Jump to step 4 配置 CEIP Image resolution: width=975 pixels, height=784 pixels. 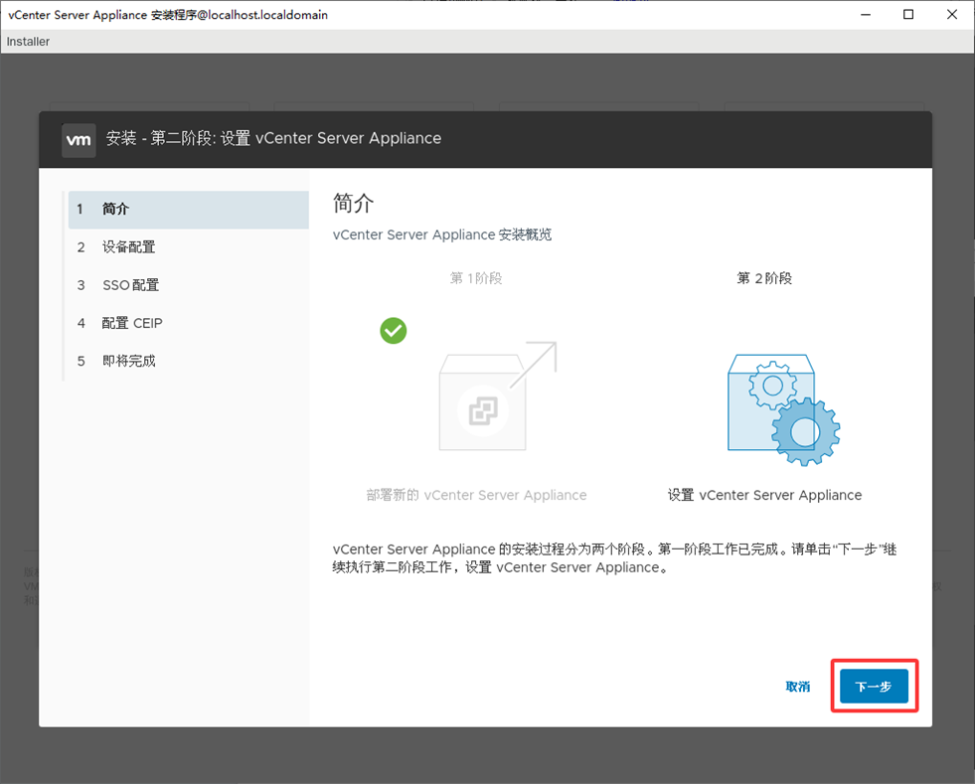[131, 323]
